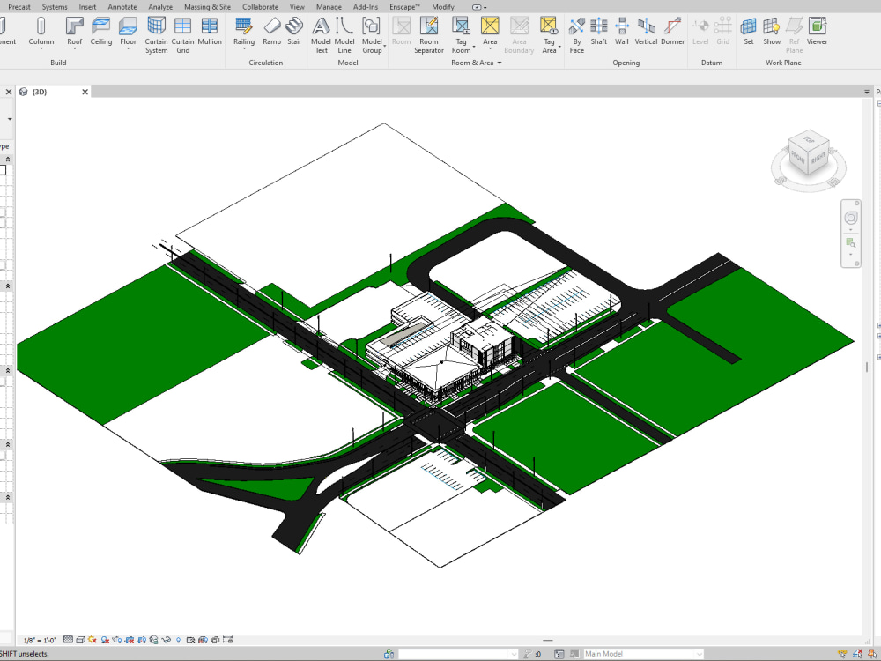Toggle the crop region visibility
Viewport: 881px width, 661px height.
[x=141, y=641]
